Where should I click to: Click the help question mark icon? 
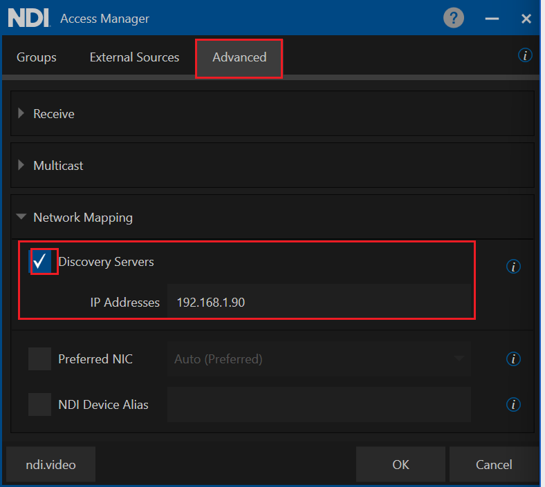tap(454, 19)
